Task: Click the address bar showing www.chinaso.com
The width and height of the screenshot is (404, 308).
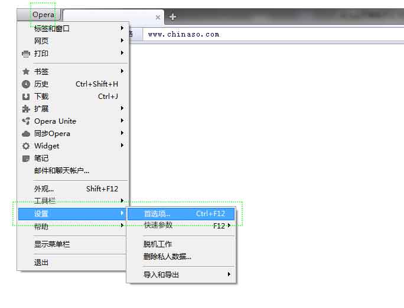Action: (266, 34)
